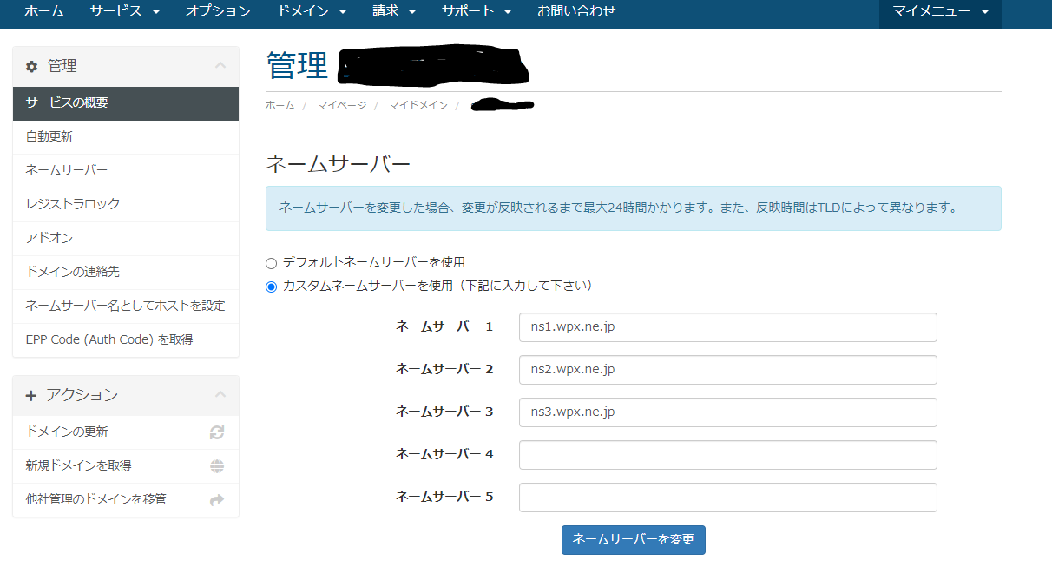Open アドオン sidebar item
This screenshot has height=580, width=1052.
126,239
